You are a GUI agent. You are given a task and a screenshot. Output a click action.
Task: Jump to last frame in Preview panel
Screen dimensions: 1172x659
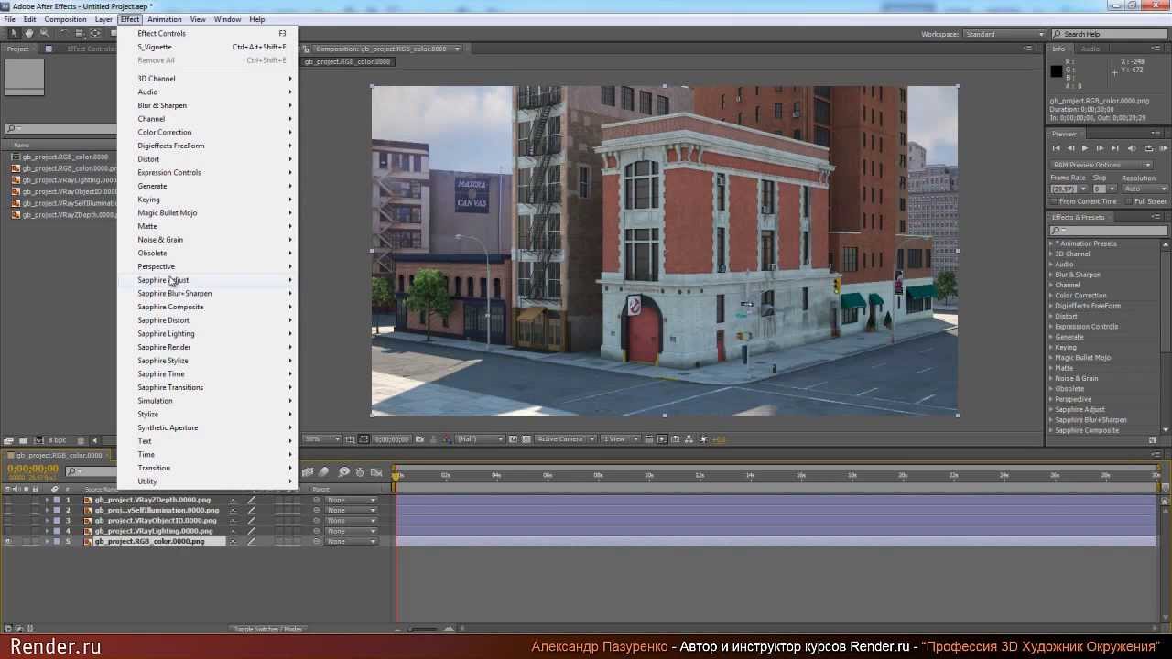[1114, 148]
